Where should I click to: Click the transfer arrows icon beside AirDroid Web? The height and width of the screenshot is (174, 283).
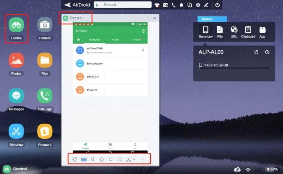pos(143,50)
